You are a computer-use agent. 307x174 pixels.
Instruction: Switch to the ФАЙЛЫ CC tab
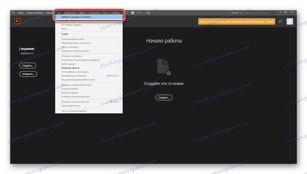[x=27, y=53]
